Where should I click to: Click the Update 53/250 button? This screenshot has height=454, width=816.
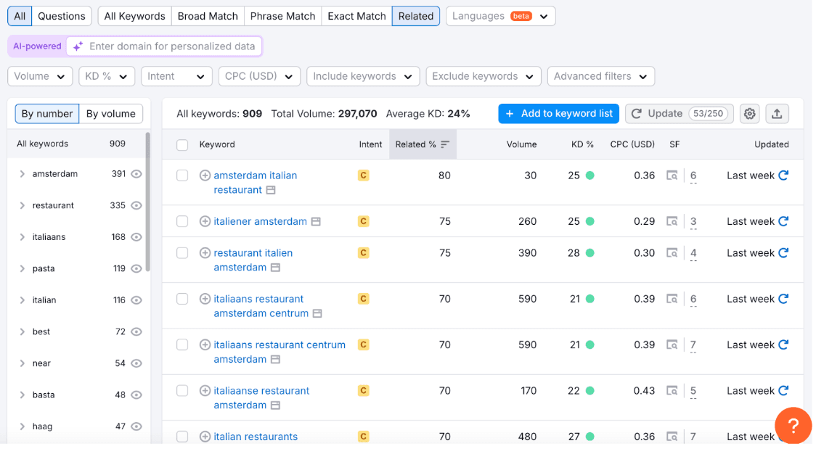[x=679, y=113]
